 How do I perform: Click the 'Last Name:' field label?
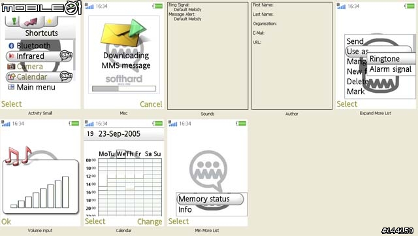pos(263,14)
